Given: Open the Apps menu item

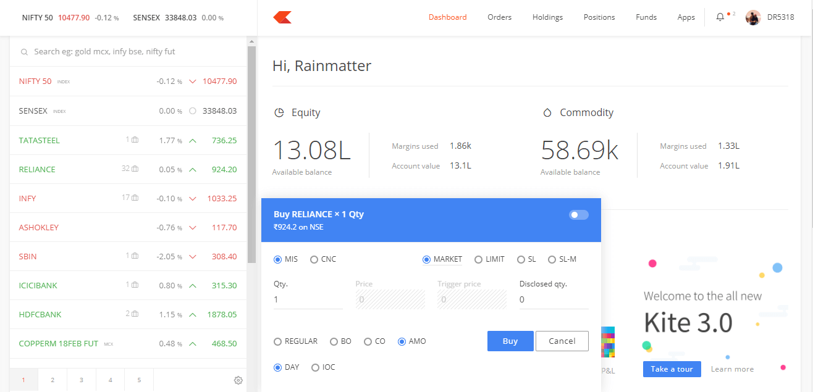Looking at the screenshot, I should 686,17.
